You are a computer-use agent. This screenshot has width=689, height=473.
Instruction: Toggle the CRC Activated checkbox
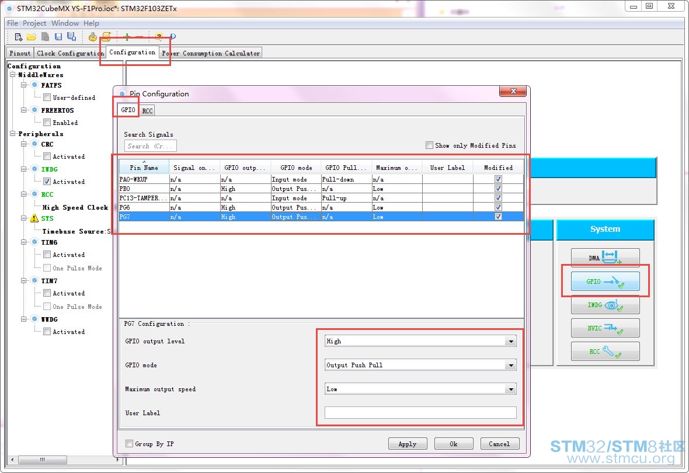tap(47, 156)
